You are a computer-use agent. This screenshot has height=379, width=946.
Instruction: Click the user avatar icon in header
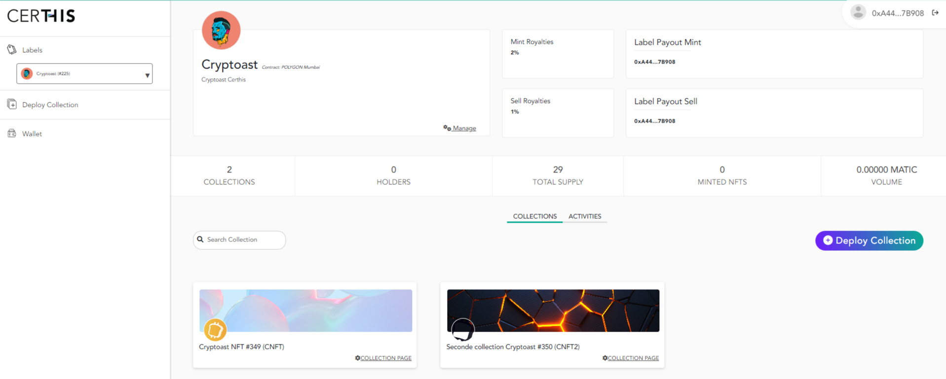[858, 12]
